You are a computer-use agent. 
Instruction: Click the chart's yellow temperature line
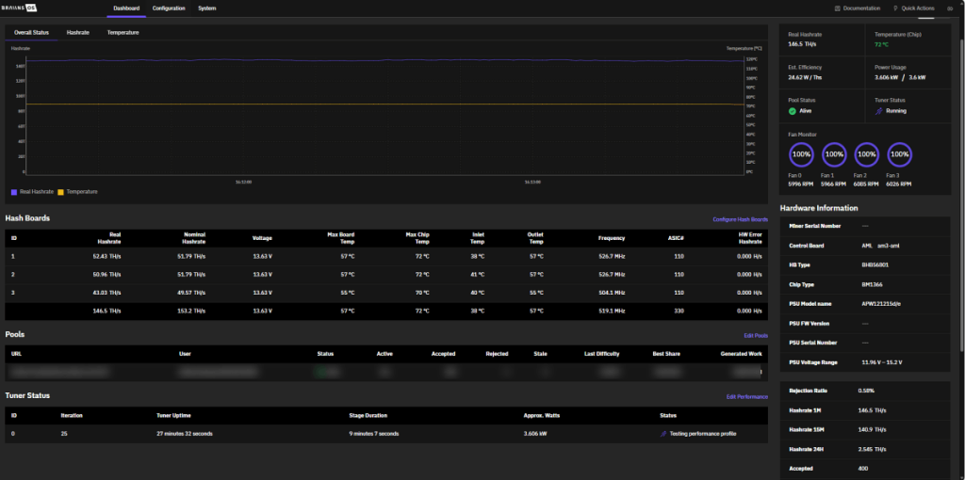pos(384,104)
